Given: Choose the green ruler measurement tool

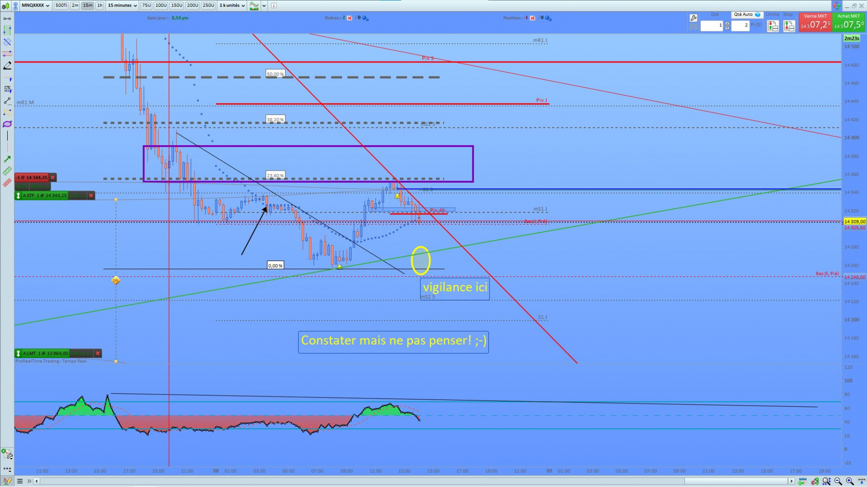Looking at the screenshot, I should (x=7, y=171).
